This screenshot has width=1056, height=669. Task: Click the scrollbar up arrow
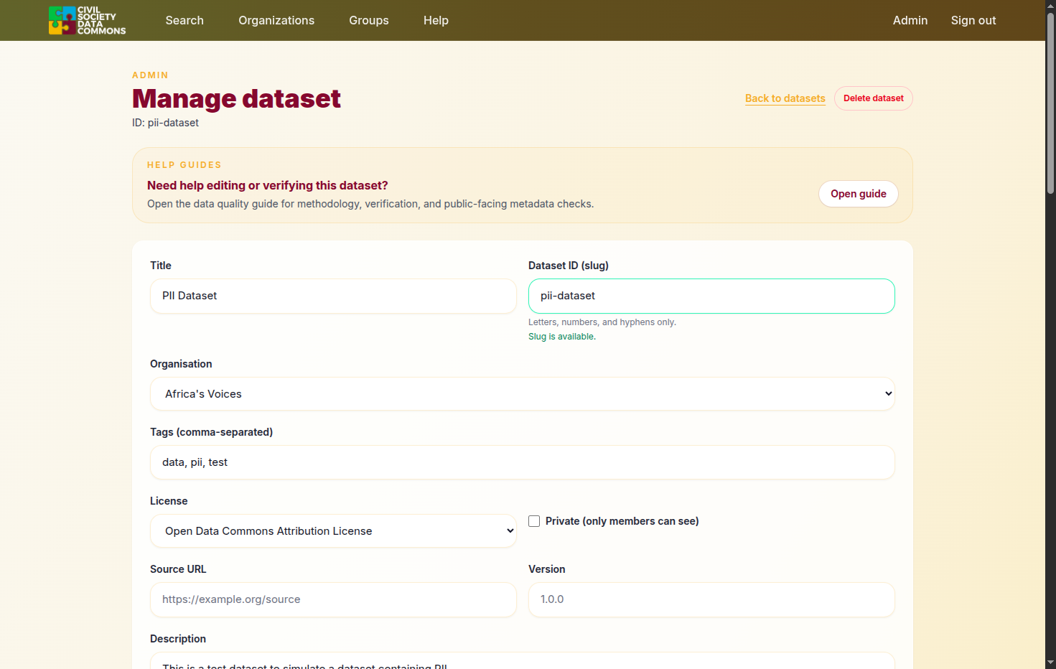click(1050, 6)
